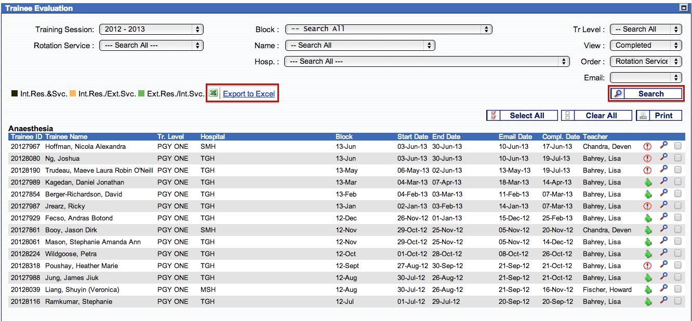Open the Training Session dropdown
Image resolution: width=692 pixels, height=321 pixels.
[x=151, y=30]
